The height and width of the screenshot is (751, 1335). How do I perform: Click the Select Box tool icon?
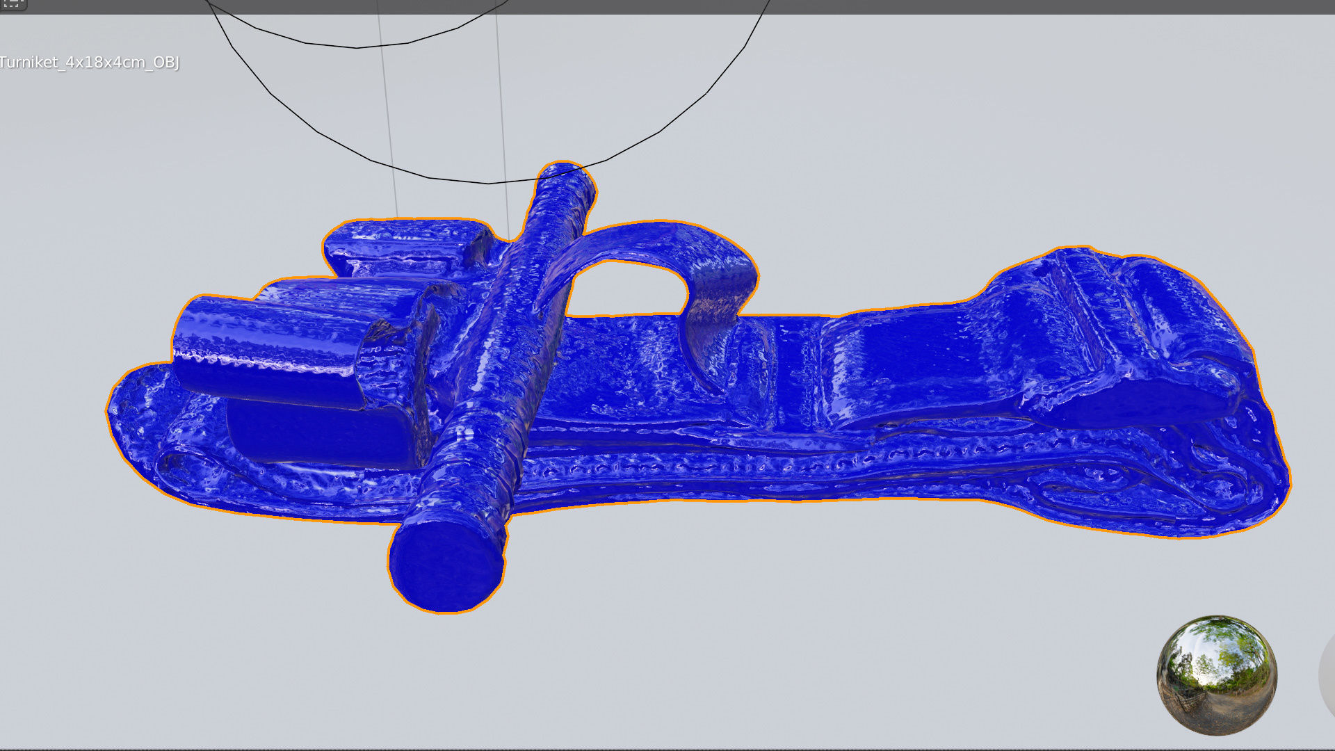(x=12, y=3)
